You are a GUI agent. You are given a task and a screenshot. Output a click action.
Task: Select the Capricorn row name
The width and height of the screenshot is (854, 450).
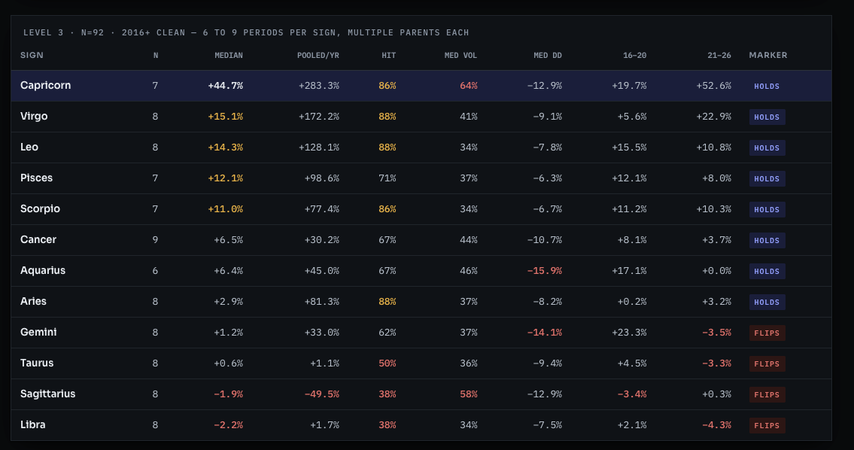pos(45,86)
